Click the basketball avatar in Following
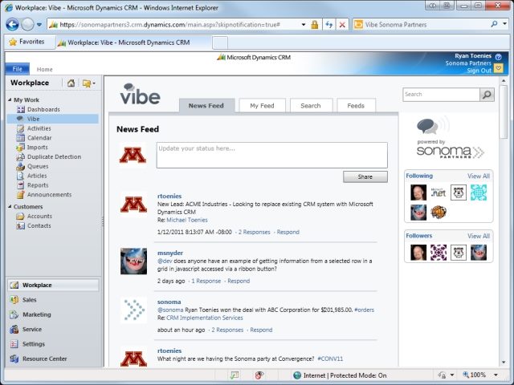This screenshot has width=514, height=385. click(x=439, y=212)
